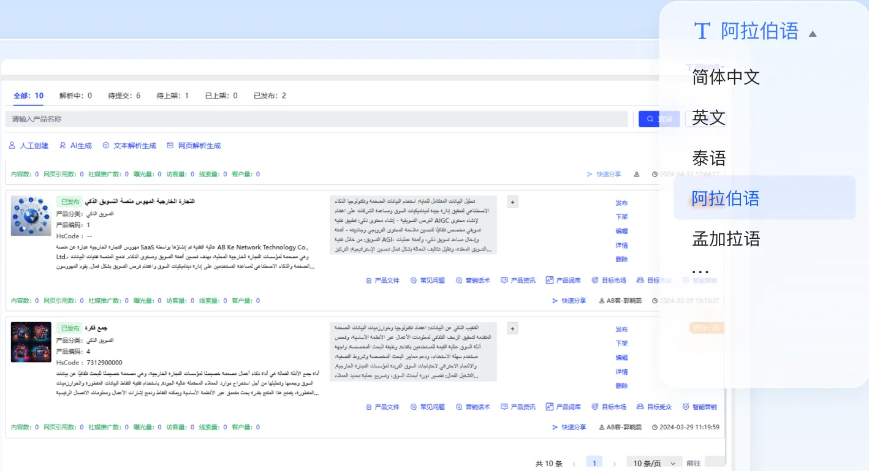Show more languages via the ellipsis
The height and width of the screenshot is (471, 869).
tap(700, 271)
